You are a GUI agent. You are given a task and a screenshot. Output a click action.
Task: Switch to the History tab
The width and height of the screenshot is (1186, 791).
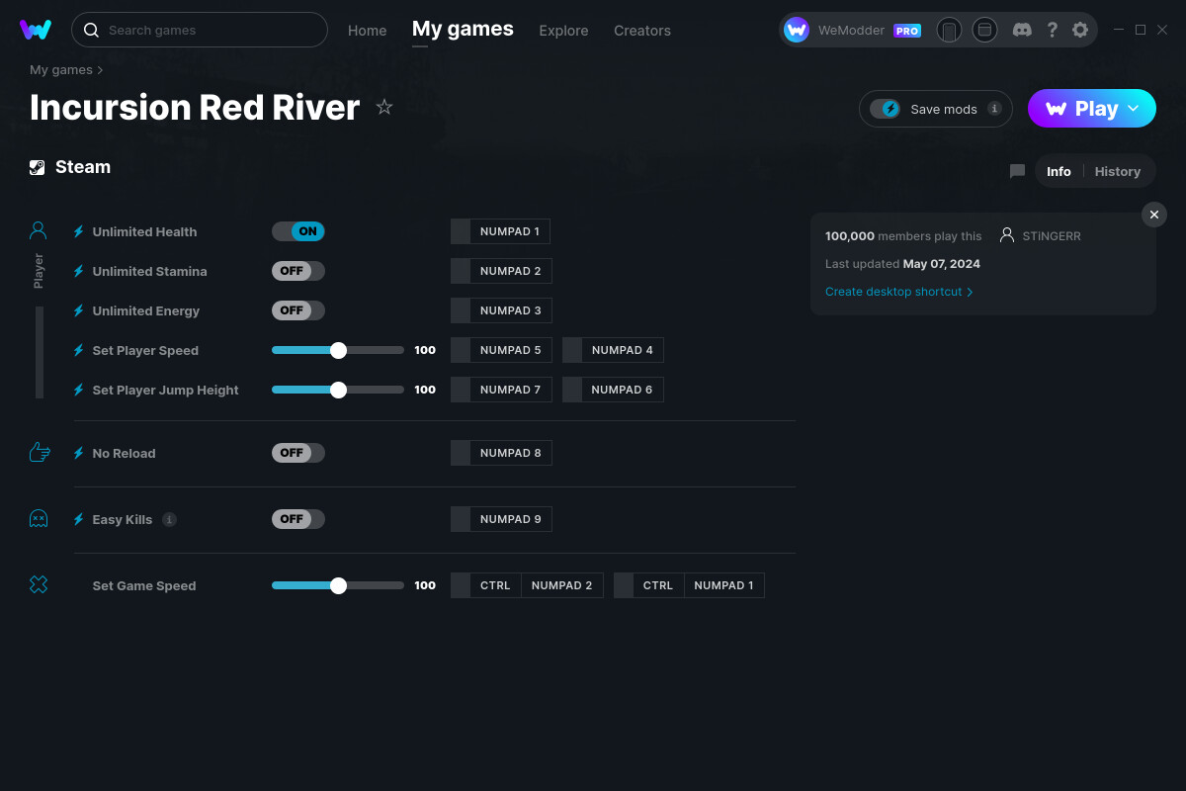tap(1117, 171)
